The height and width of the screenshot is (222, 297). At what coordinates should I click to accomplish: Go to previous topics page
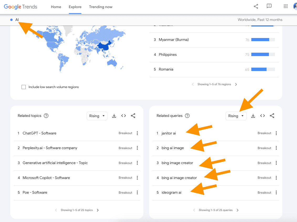tap(56, 210)
